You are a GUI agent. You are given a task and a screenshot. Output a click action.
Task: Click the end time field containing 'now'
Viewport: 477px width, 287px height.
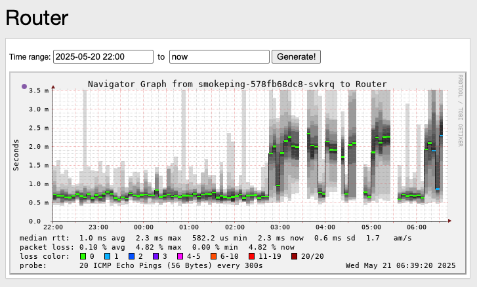coord(219,57)
